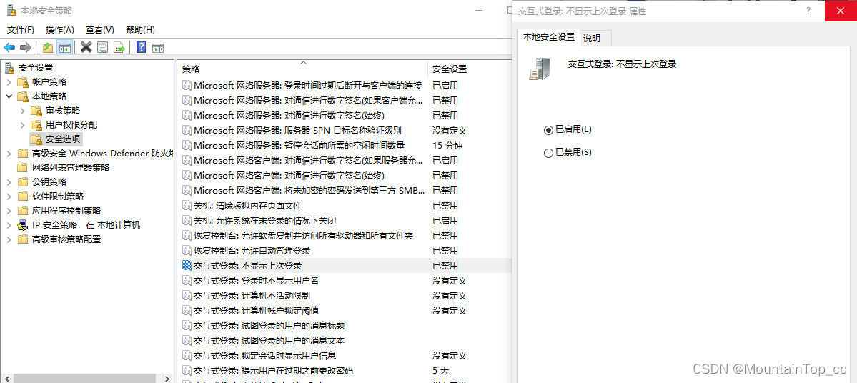Expand the 应用程序控制策略 tree node
Viewport: 857px width, 383px height.
pyautogui.click(x=9, y=210)
